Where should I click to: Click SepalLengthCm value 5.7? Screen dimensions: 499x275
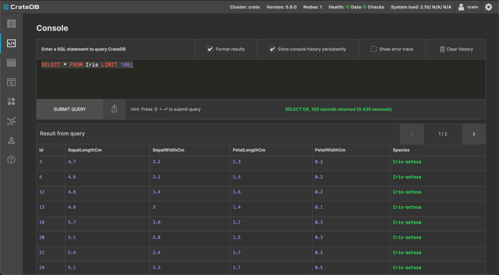tap(71, 222)
